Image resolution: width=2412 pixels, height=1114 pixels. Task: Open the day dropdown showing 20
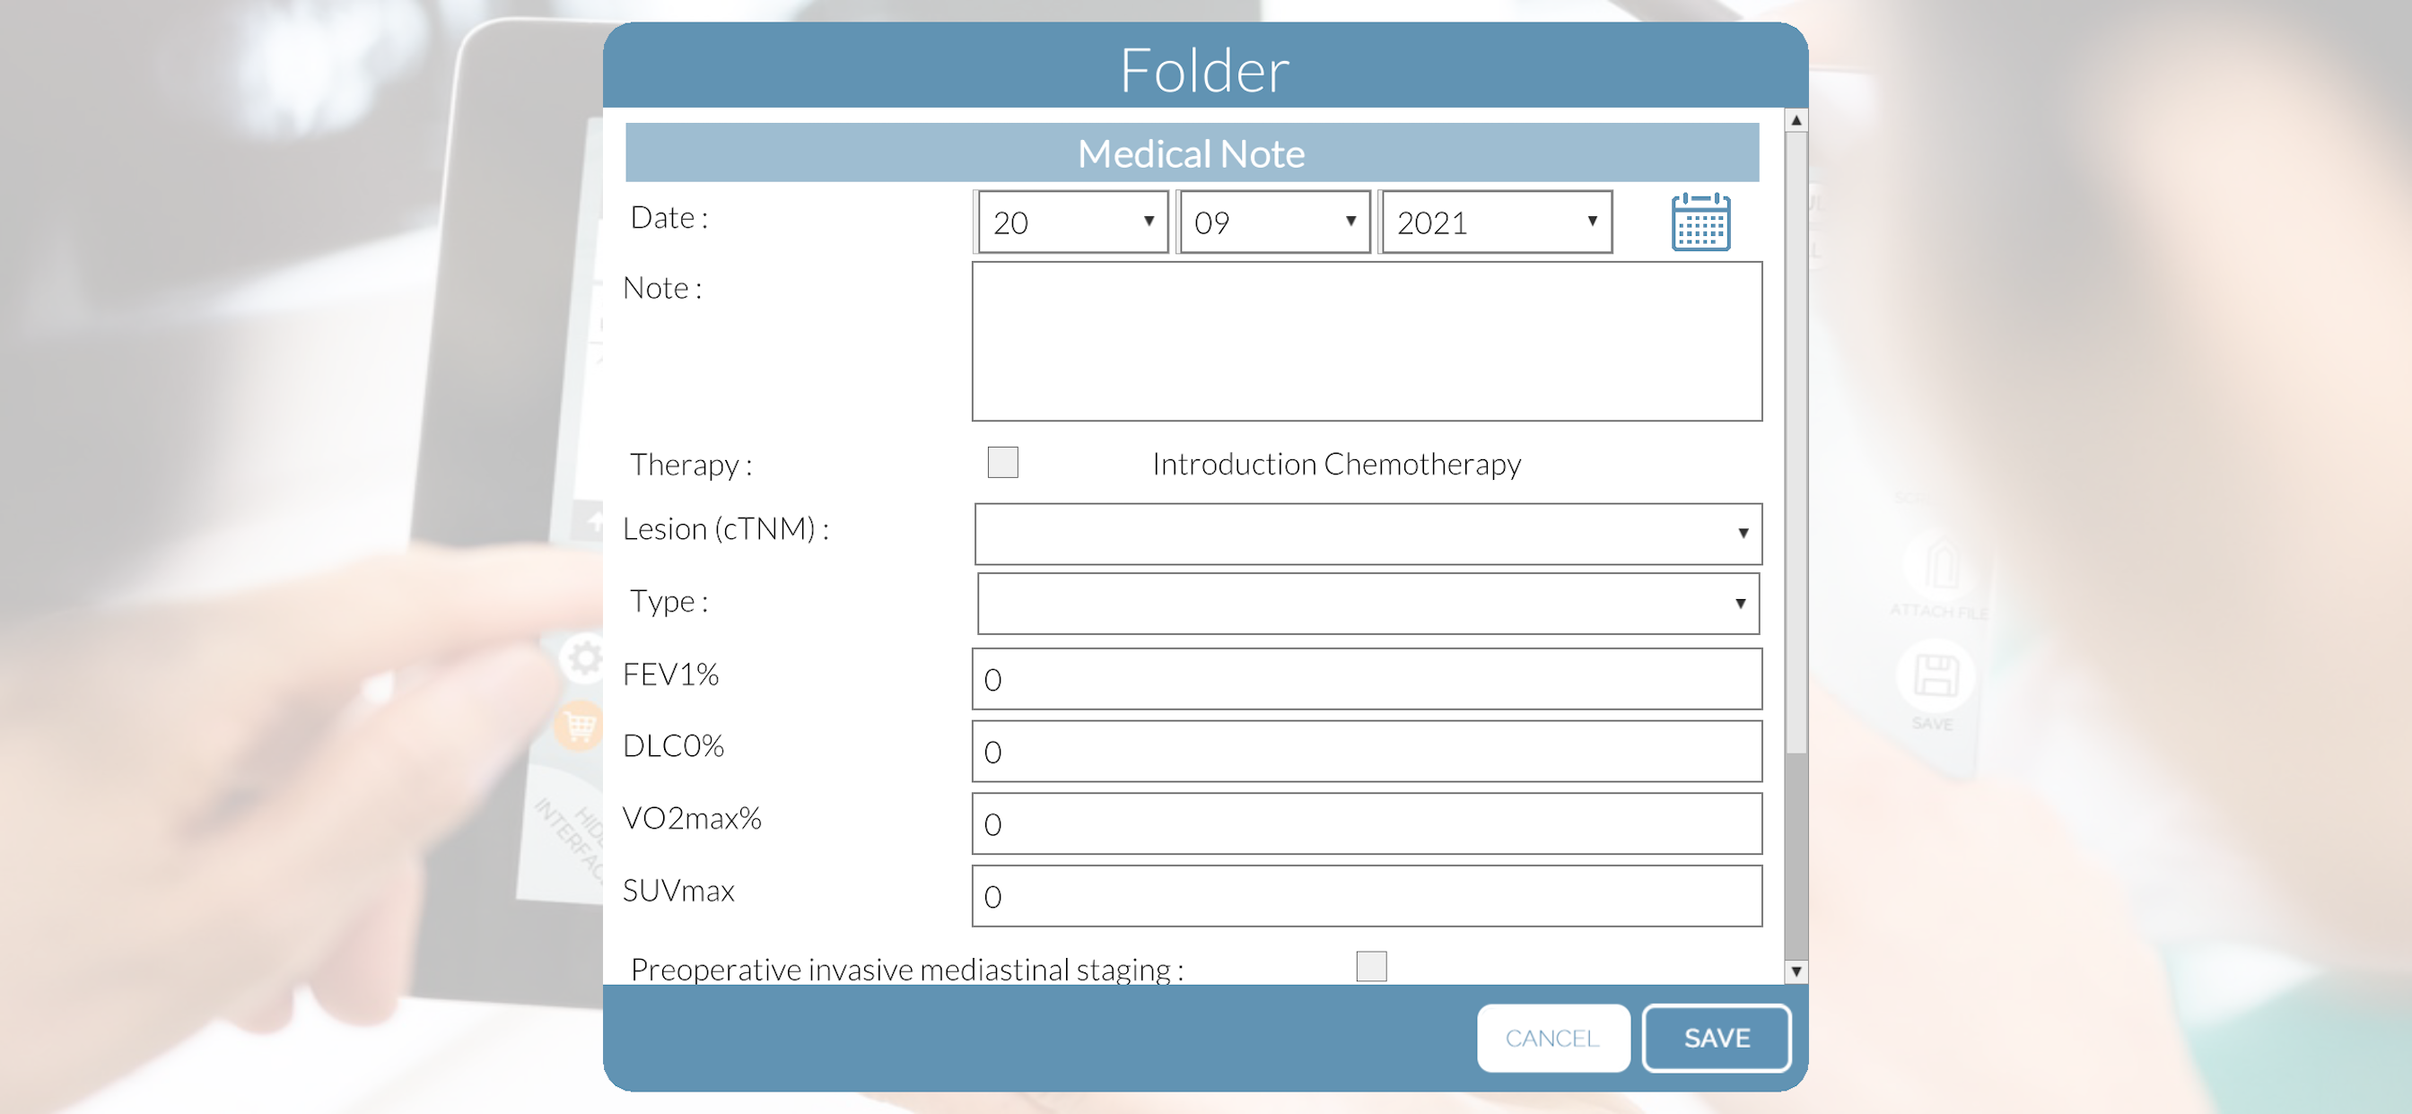[1073, 222]
